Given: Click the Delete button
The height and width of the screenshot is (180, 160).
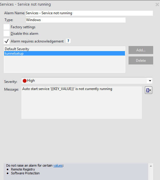Looking at the screenshot, I should click(x=141, y=60).
